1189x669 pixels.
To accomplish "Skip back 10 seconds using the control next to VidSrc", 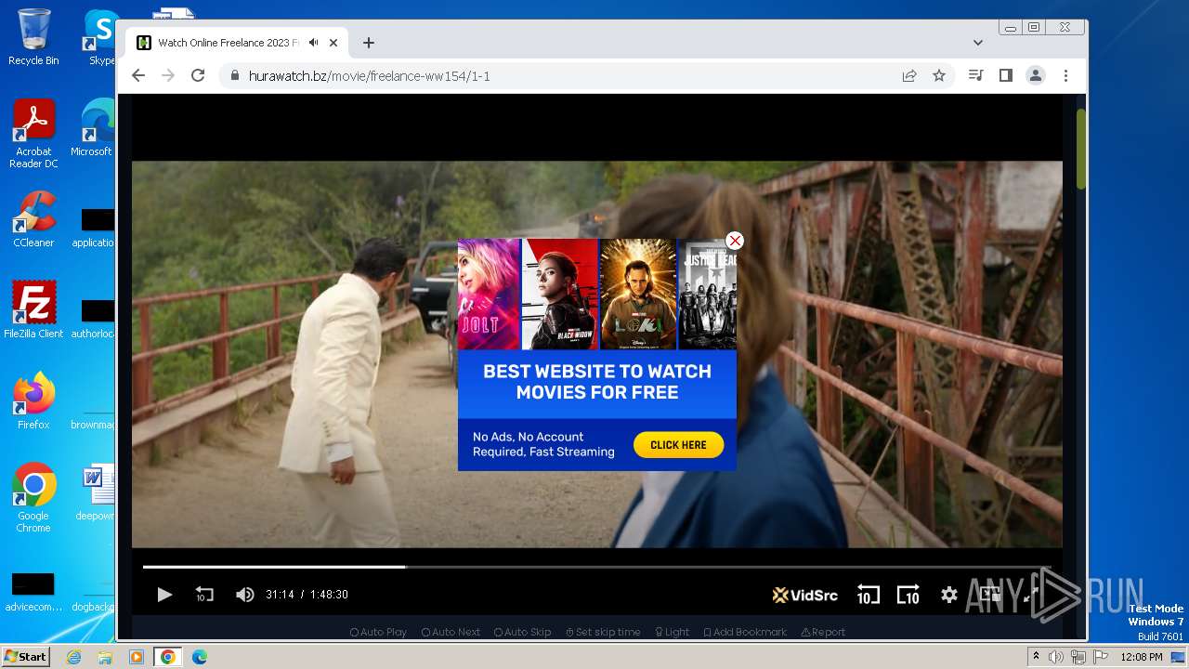I will pyautogui.click(x=868, y=595).
